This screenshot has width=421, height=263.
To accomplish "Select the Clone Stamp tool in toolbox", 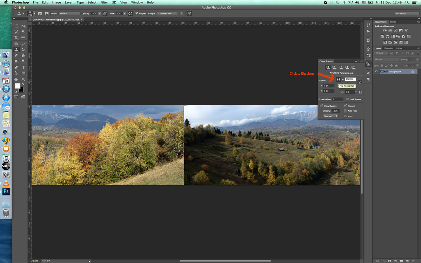I will [16, 50].
